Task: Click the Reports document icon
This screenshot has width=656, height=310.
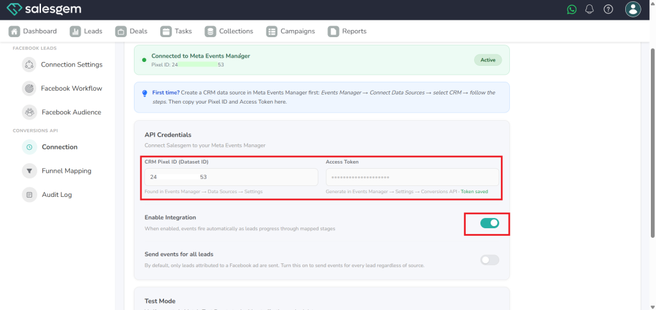Action: coord(333,31)
